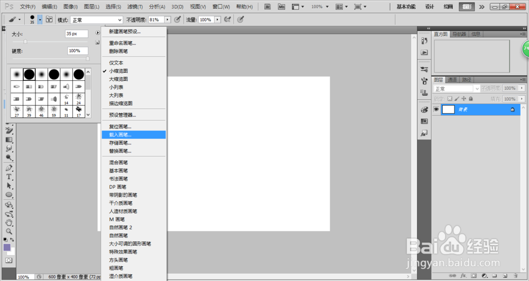Select the Hand tool
529x281 pixels.
coord(9,223)
